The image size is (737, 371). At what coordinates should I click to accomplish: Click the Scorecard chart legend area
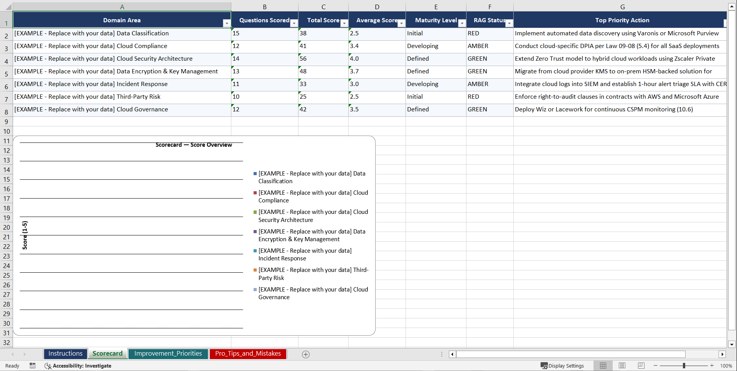(311, 235)
